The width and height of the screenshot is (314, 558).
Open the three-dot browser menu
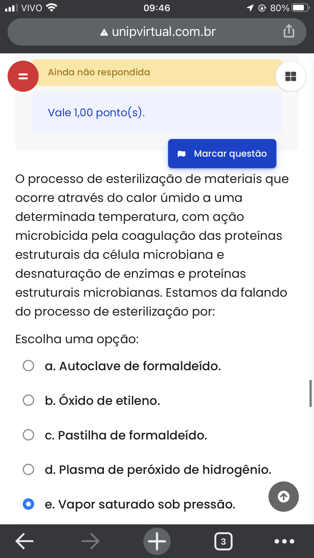(x=284, y=541)
